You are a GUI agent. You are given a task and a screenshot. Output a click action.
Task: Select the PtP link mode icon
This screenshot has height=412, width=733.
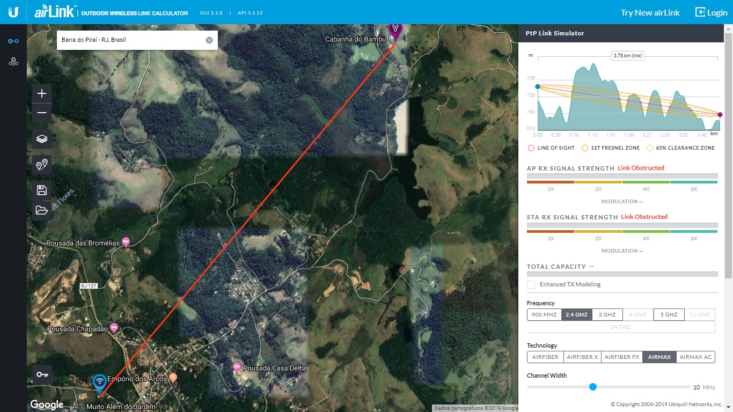(13, 41)
